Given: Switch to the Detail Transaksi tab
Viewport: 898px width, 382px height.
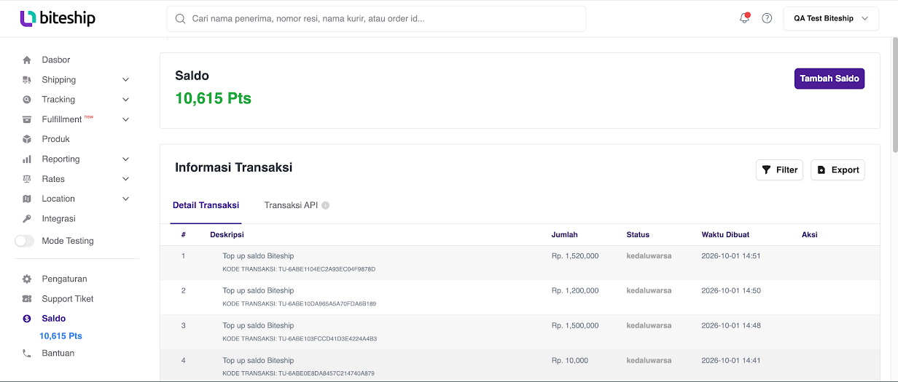Looking at the screenshot, I should click(x=206, y=205).
